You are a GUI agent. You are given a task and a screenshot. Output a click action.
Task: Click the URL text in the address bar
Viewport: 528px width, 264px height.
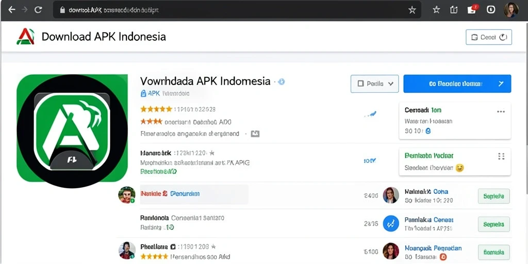tap(113, 10)
